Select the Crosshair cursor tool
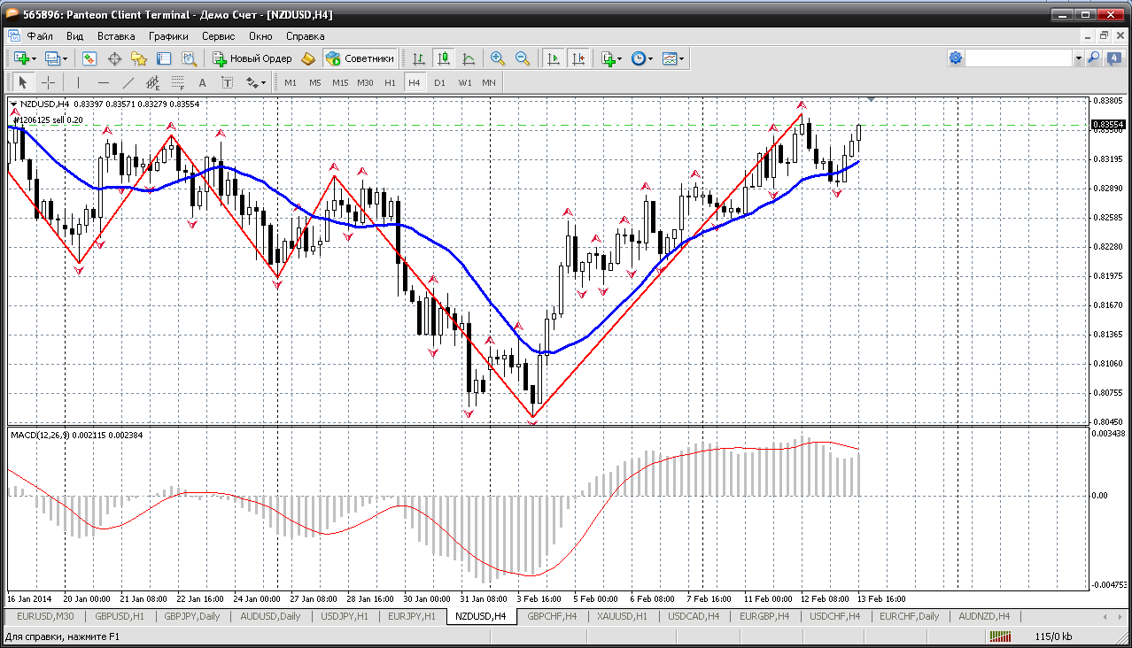The width and height of the screenshot is (1132, 648). (x=48, y=82)
